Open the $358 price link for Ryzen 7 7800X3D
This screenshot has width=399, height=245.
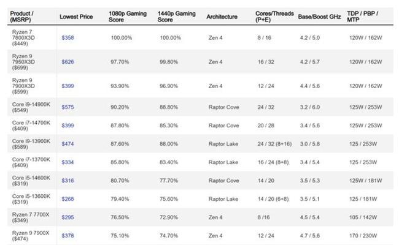tap(68, 38)
